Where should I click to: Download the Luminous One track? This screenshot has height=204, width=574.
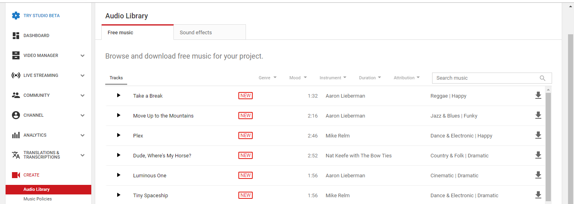(x=538, y=175)
